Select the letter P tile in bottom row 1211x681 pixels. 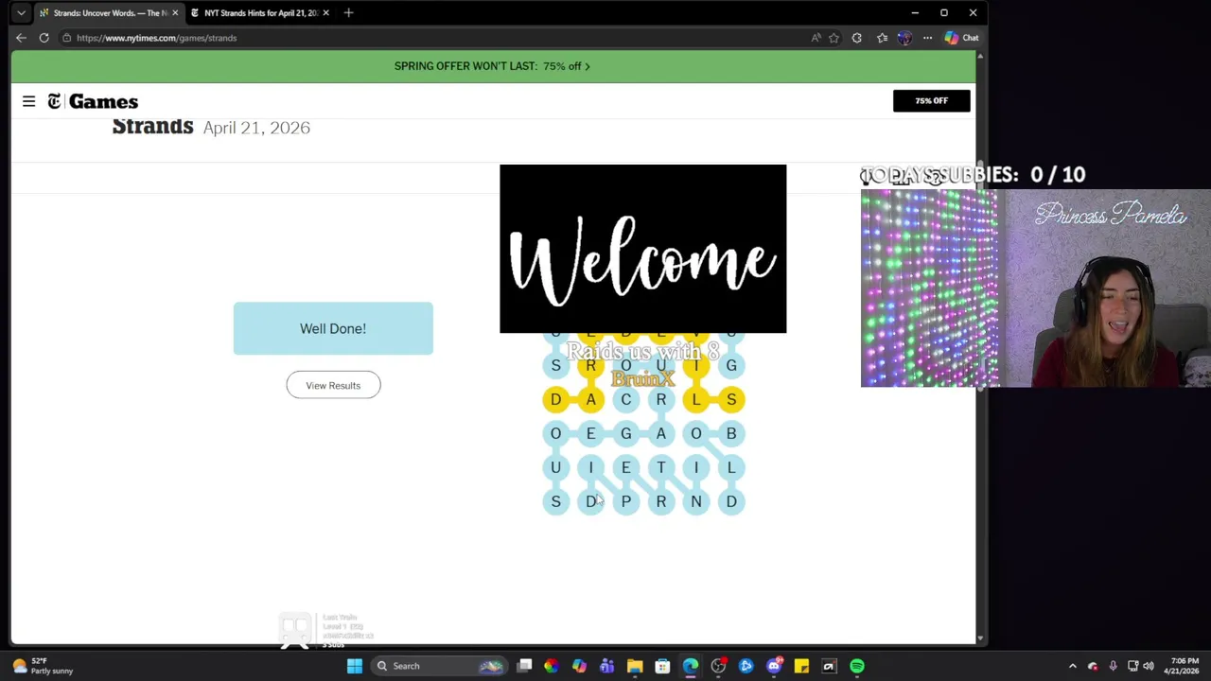pos(625,501)
